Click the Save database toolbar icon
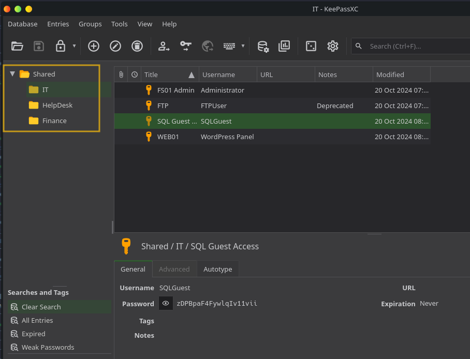This screenshot has height=359, width=470. (x=39, y=46)
